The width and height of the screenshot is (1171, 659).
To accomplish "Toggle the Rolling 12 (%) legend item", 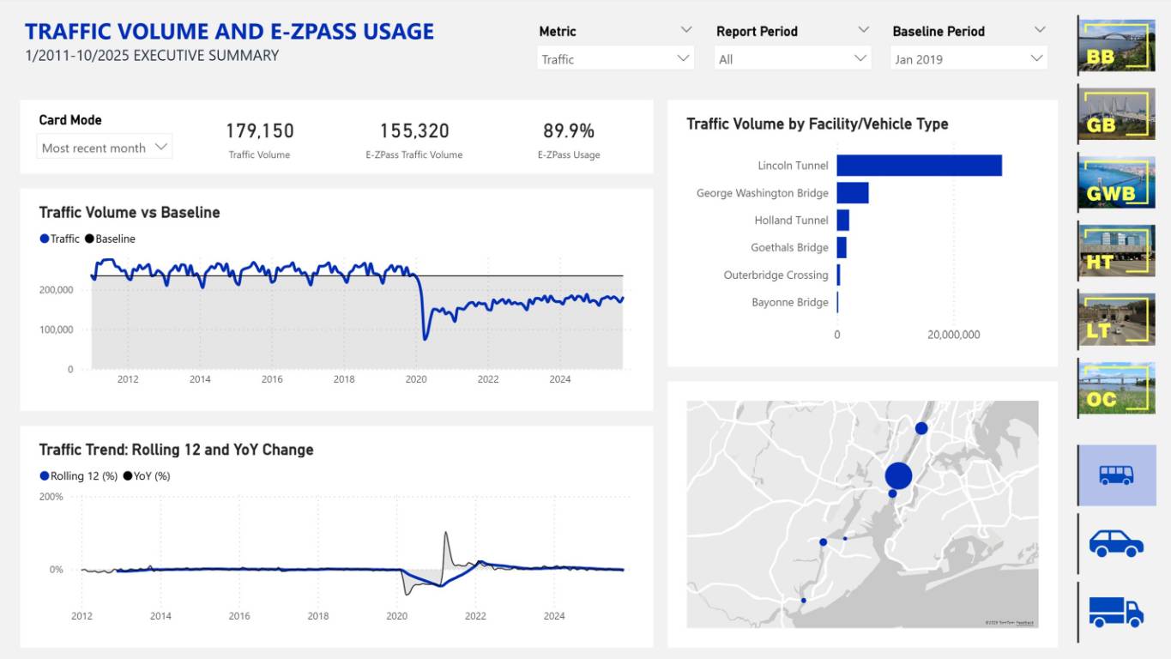I will pos(79,475).
